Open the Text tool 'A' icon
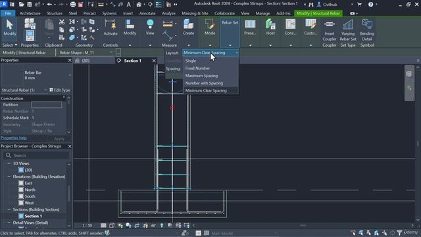This screenshot has width=421, height=237. [129, 5]
